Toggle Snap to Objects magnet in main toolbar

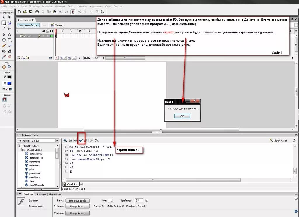point(73,12)
